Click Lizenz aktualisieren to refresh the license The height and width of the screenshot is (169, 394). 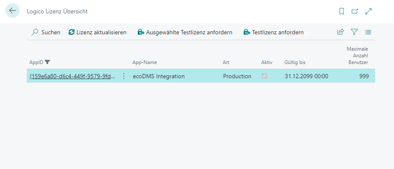(x=98, y=32)
